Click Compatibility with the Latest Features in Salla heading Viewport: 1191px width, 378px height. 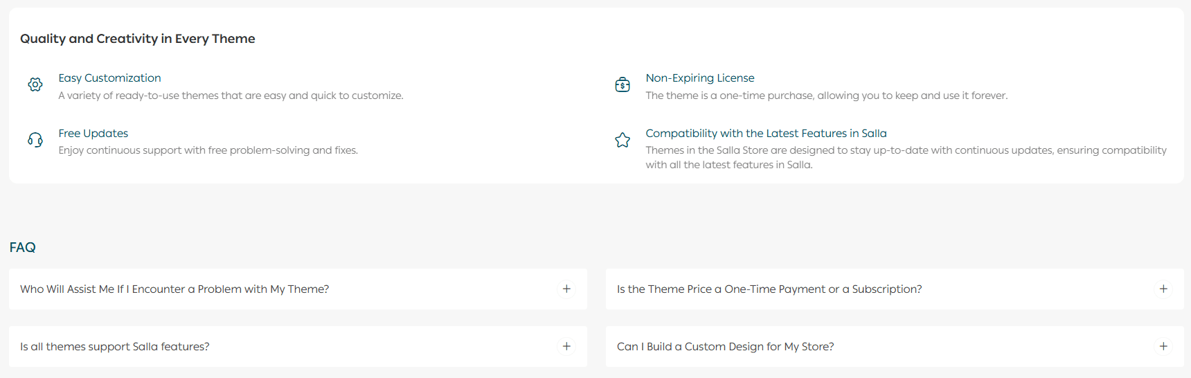[x=766, y=134]
